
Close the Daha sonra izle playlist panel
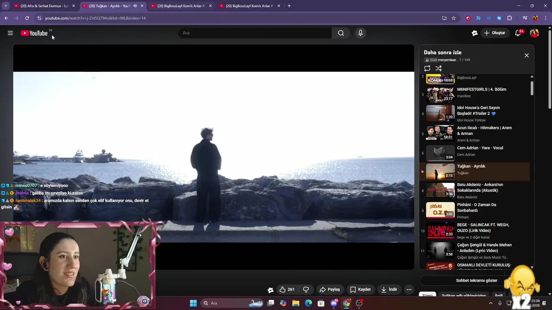[x=527, y=56]
